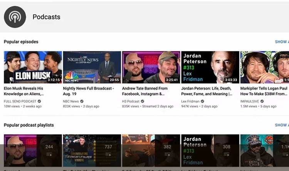Open the Andrew Tate H3 episode thumbnail

(151, 67)
